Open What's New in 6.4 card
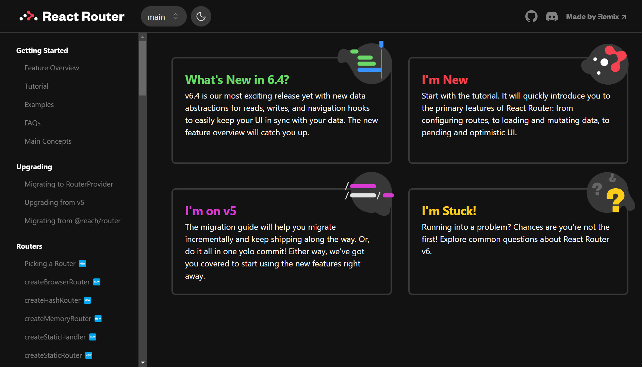This screenshot has width=642, height=367. tap(282, 110)
